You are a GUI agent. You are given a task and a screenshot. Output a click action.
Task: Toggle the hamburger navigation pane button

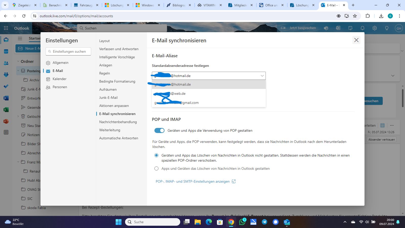(20, 39)
